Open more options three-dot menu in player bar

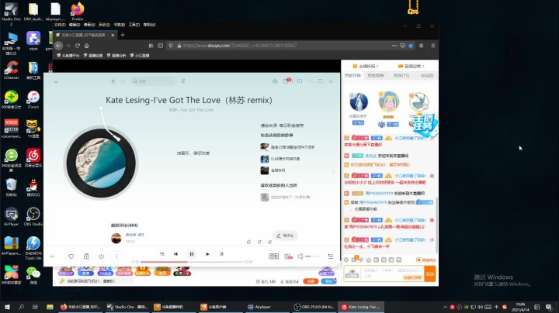point(116,256)
